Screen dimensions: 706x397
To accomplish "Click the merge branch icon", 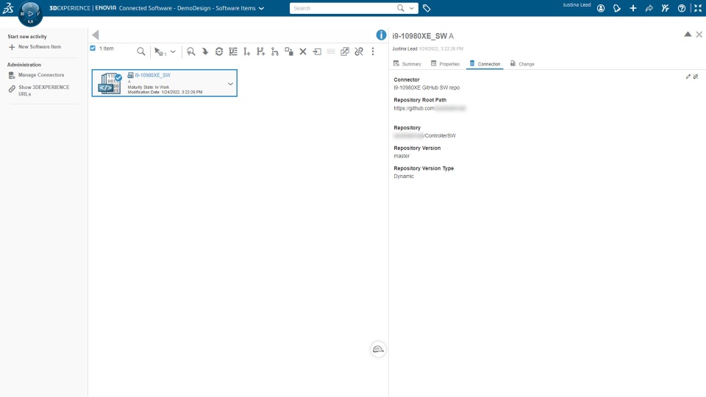I will click(x=274, y=51).
